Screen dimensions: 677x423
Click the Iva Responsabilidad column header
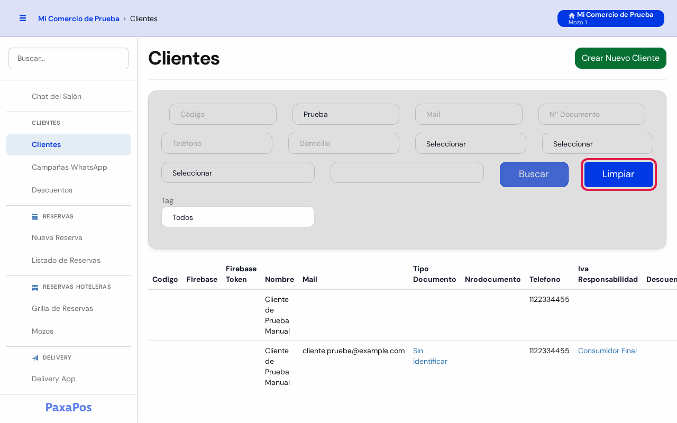pos(608,274)
